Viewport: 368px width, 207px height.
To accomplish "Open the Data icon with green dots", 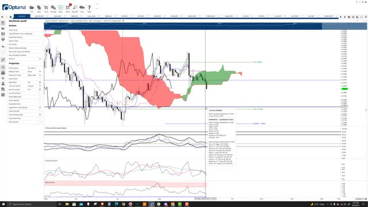I will point(60,7).
